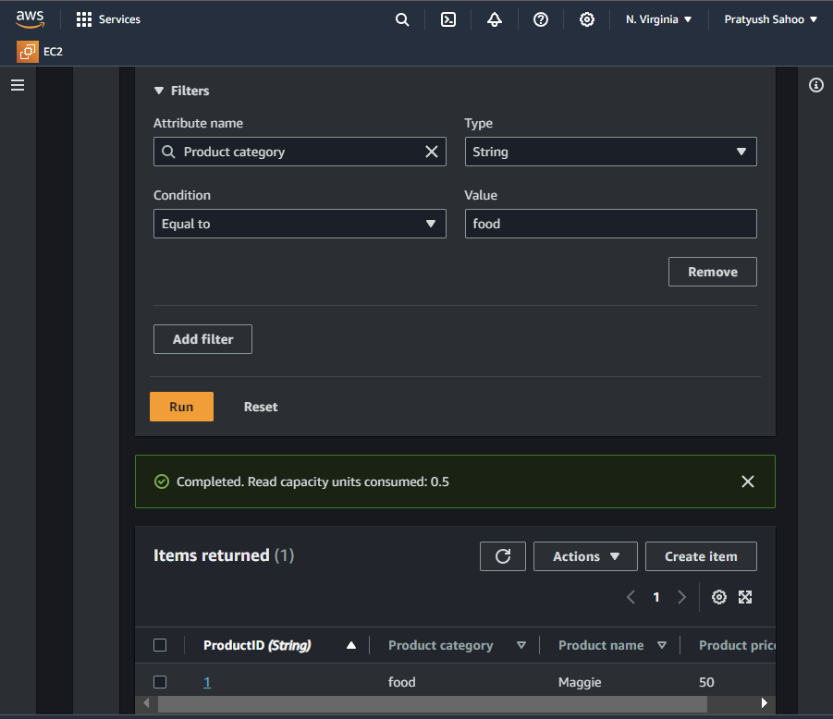Screen dimensions: 833x719
Task: Open the Actions dropdown menu
Action: [x=585, y=556]
